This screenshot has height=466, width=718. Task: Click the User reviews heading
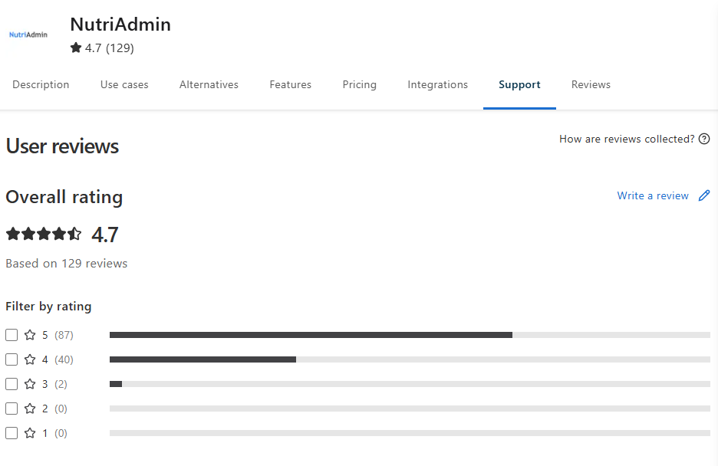pos(62,146)
